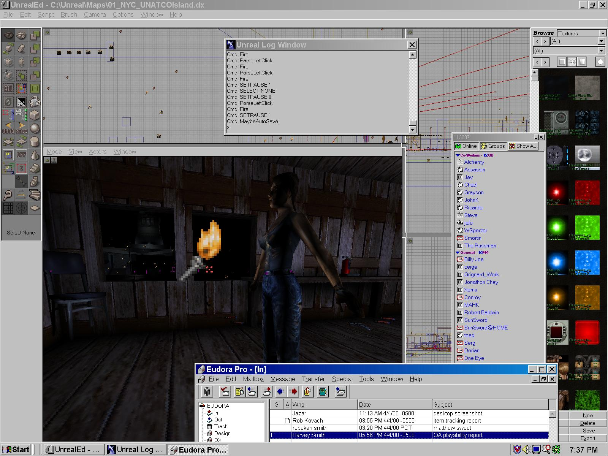This screenshot has width=608, height=456.
Task: Open the Brush menu in UnrealEd
Action: (69, 14)
